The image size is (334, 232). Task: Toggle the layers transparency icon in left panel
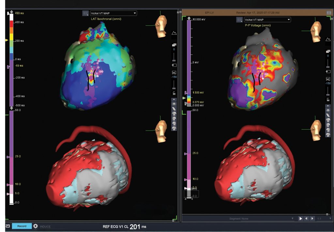pyautogui.click(x=174, y=45)
